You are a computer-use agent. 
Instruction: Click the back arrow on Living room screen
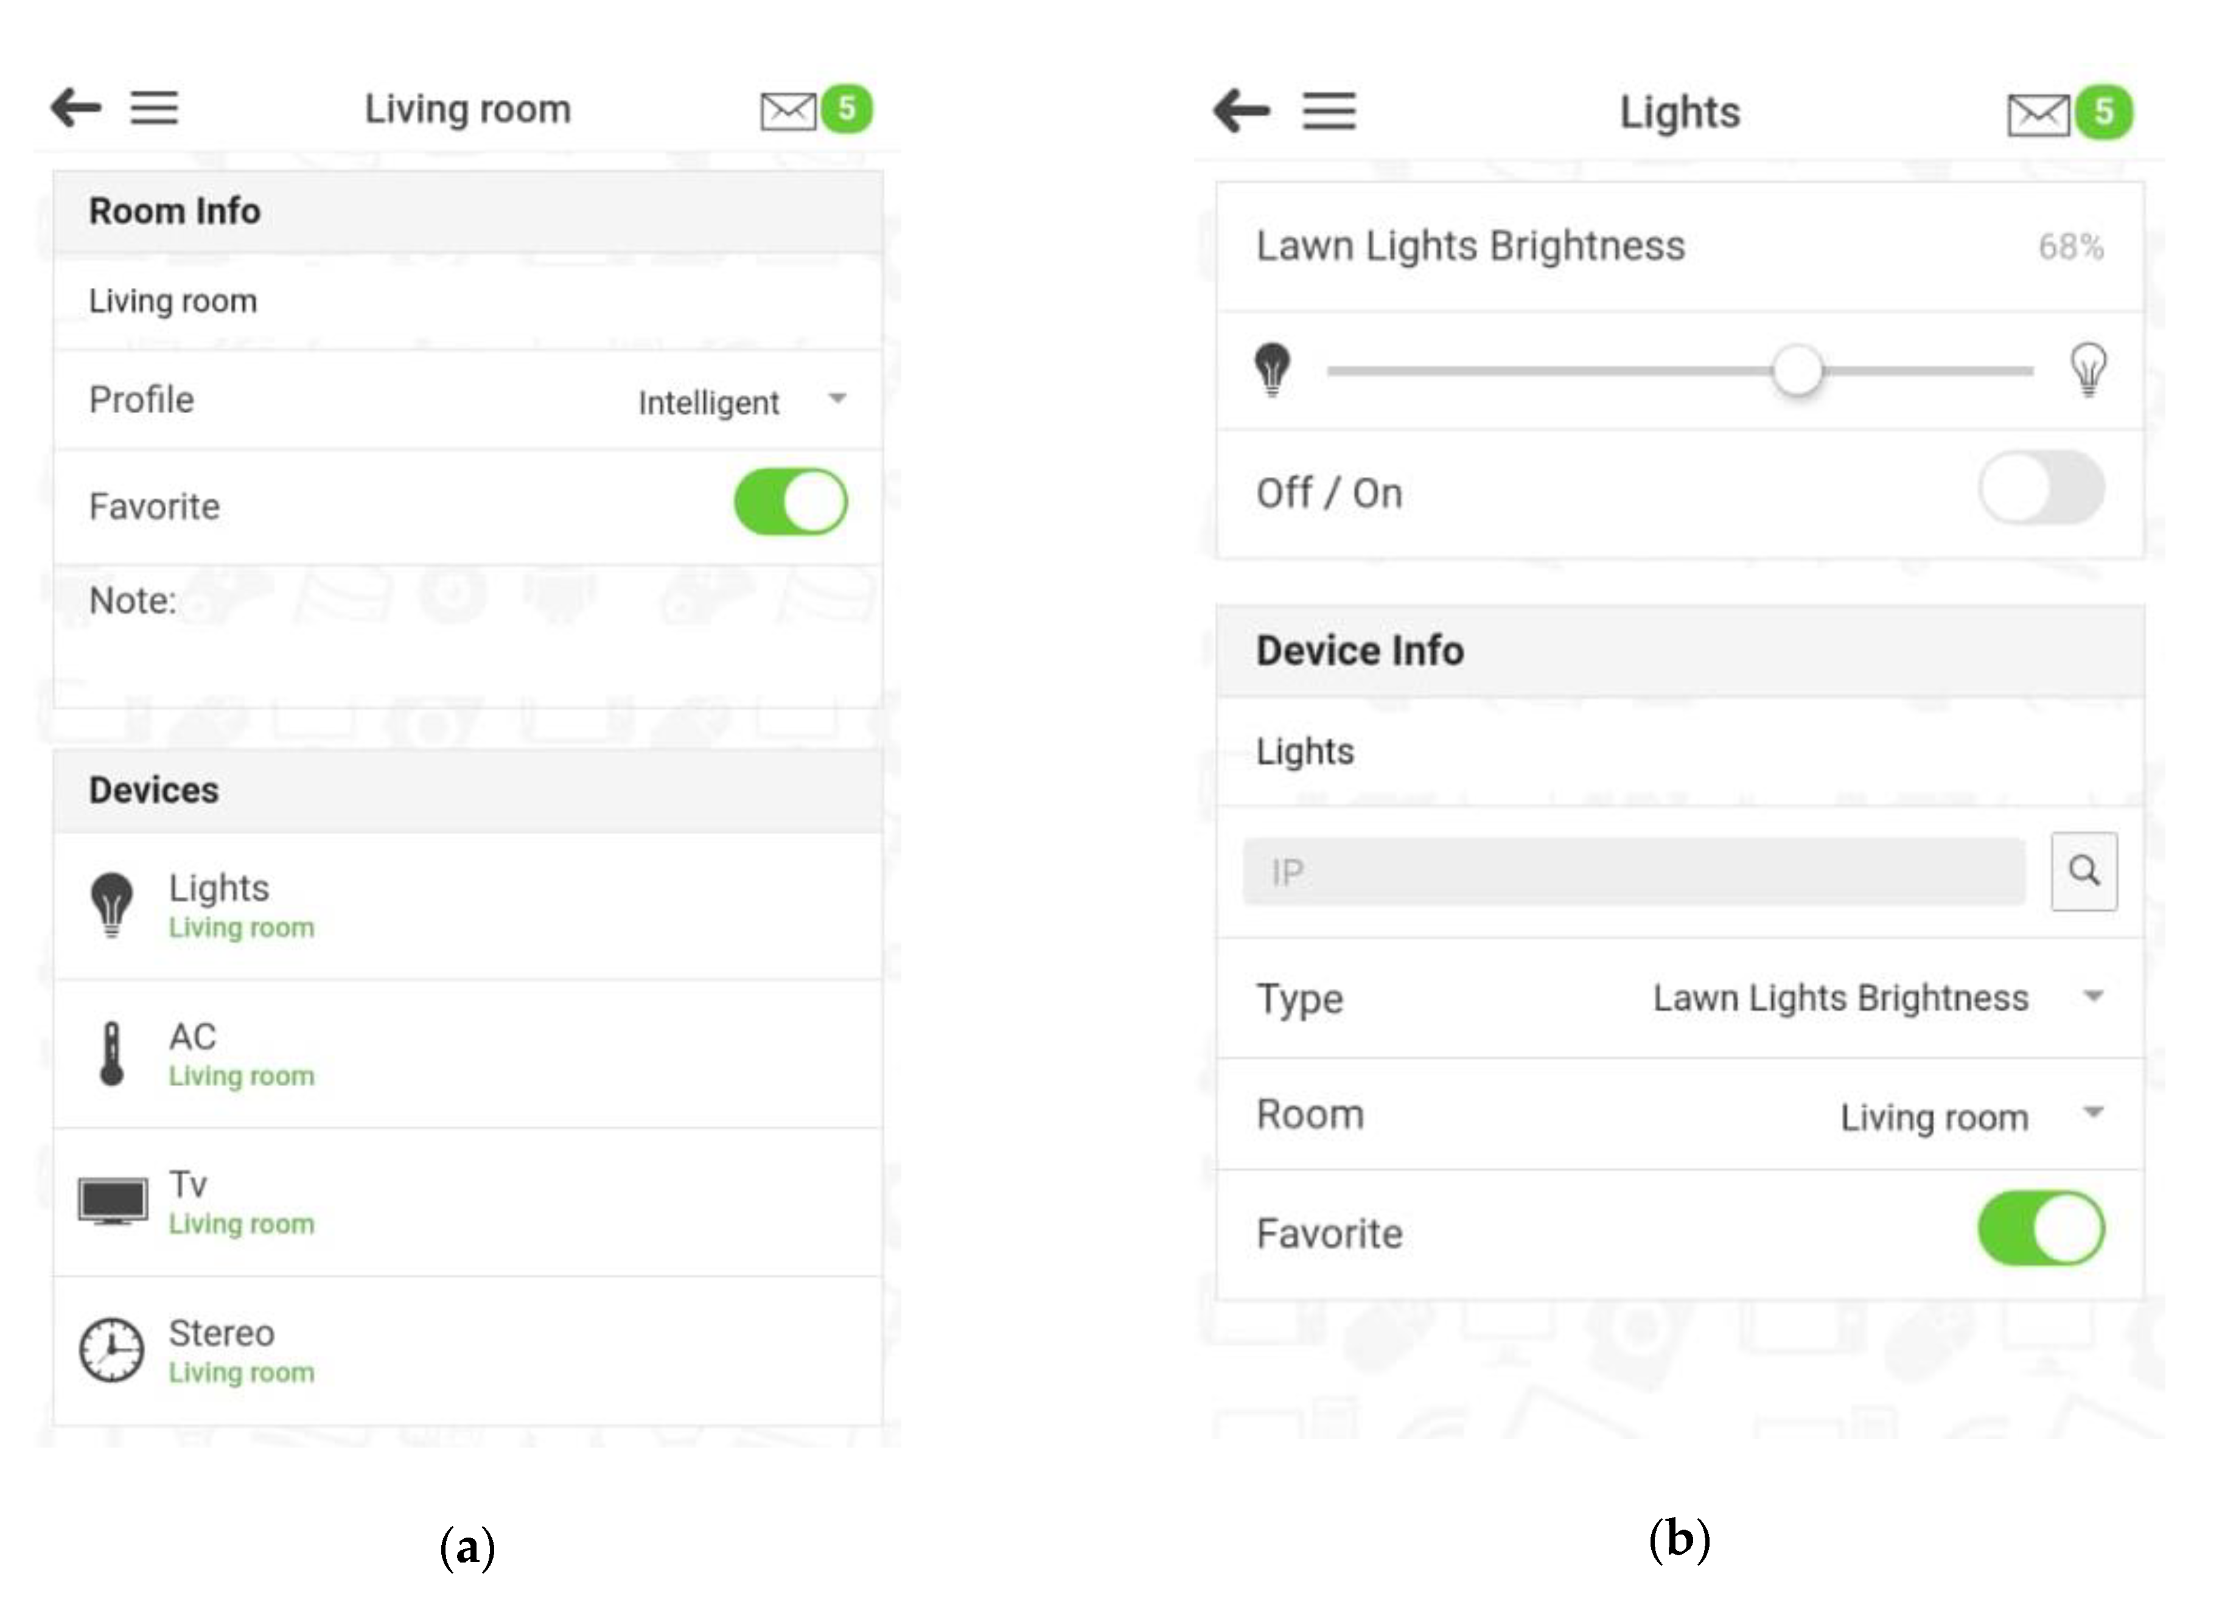point(77,108)
